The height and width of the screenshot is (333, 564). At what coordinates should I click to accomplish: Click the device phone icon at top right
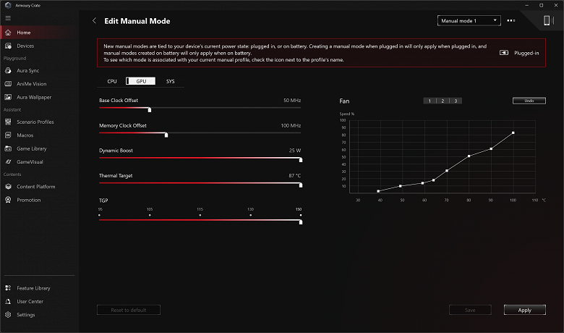coord(547,20)
